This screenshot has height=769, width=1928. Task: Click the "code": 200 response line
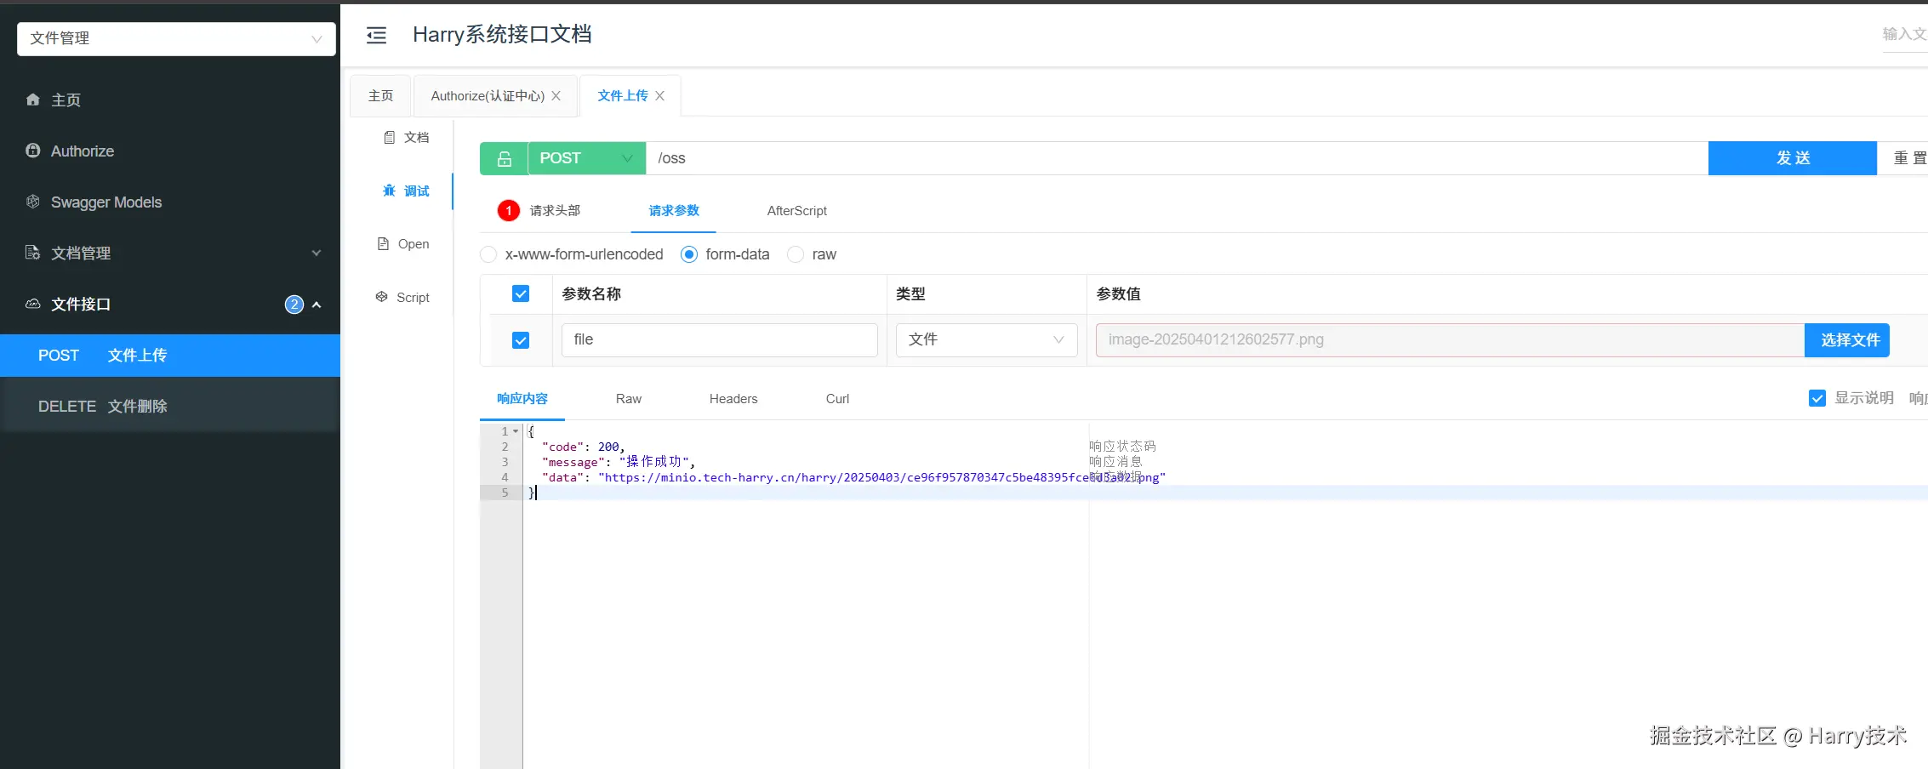point(583,447)
